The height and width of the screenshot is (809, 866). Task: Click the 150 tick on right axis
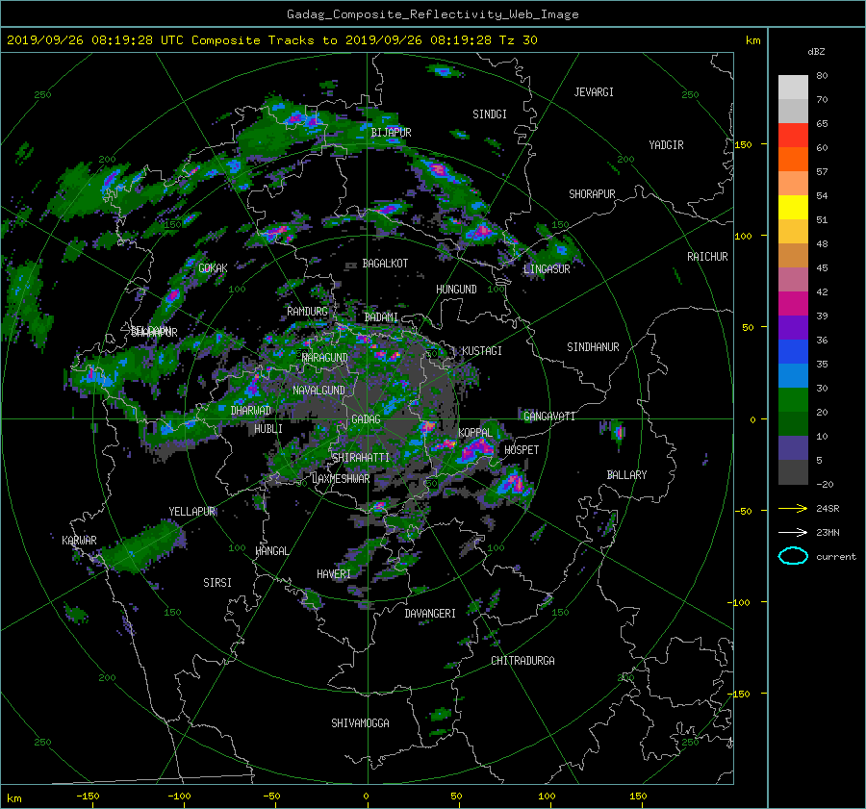click(744, 144)
